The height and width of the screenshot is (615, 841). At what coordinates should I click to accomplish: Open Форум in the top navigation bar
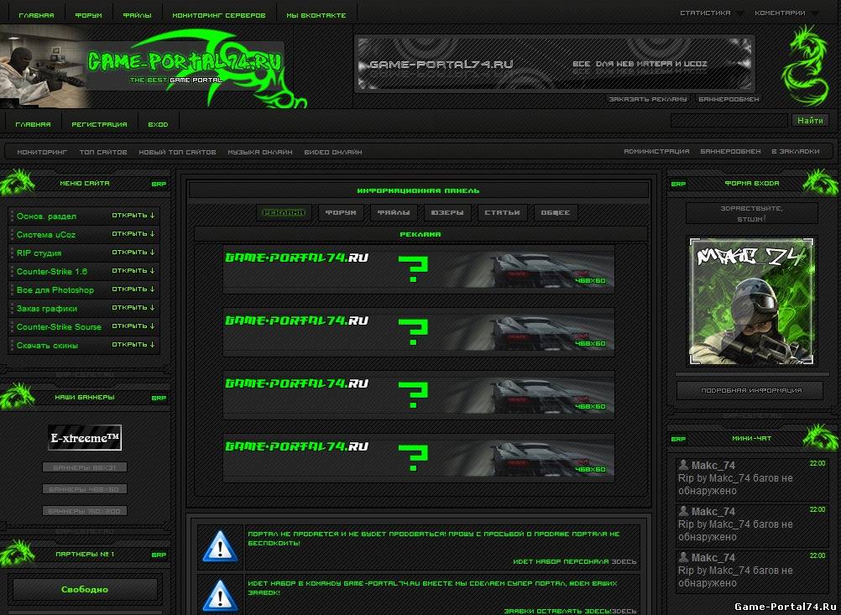pos(88,16)
